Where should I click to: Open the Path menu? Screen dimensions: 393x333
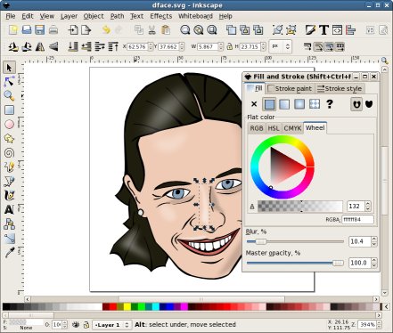117,16
